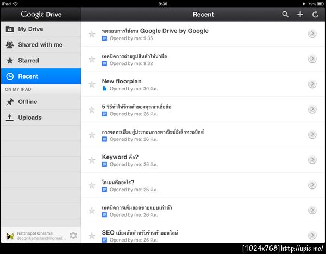Star the Keyword document
The image size is (326, 254).
click(92, 160)
